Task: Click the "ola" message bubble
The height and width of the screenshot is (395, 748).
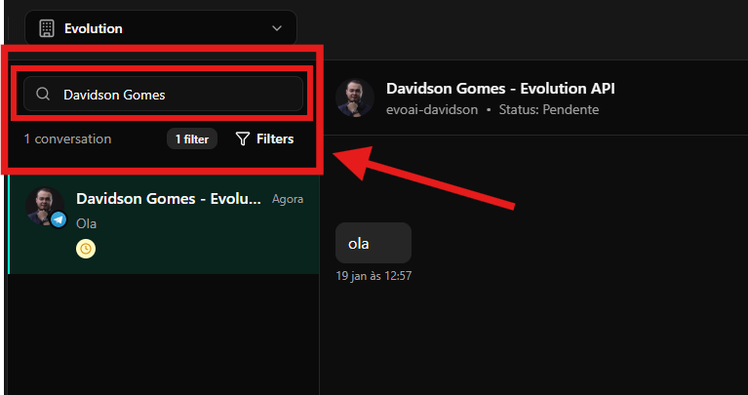Action: (374, 243)
